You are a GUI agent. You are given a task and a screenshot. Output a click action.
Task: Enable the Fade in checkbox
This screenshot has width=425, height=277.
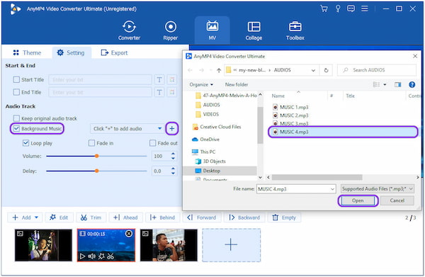coord(91,143)
